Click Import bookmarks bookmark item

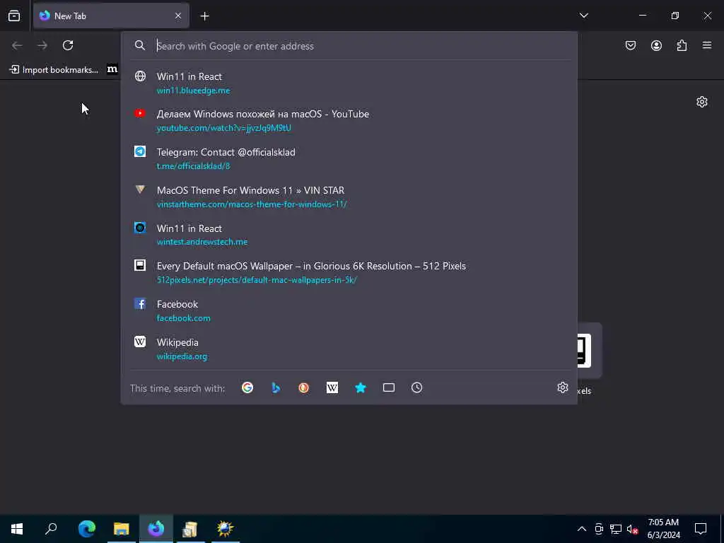(54, 70)
